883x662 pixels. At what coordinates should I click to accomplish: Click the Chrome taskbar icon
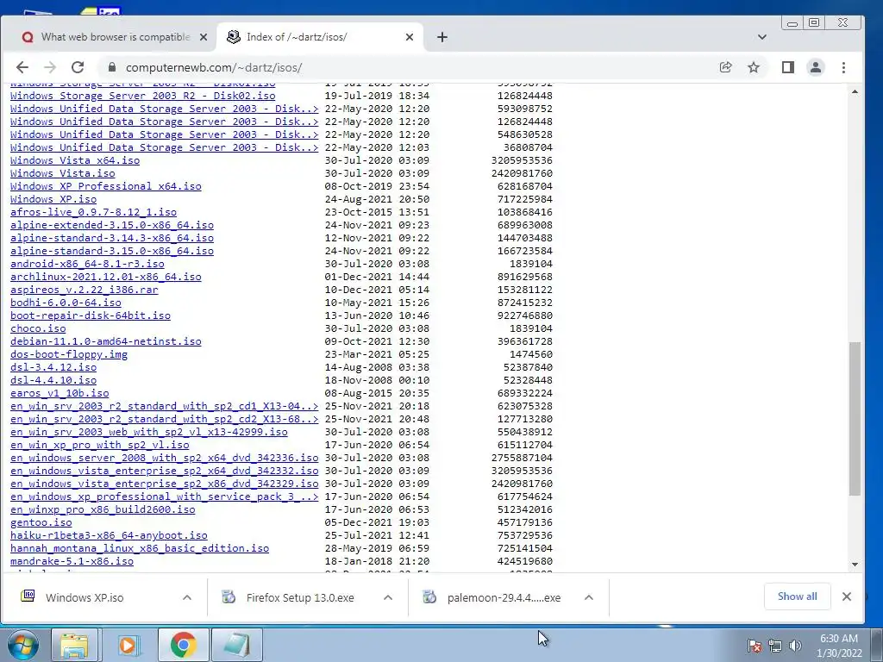coord(183,645)
